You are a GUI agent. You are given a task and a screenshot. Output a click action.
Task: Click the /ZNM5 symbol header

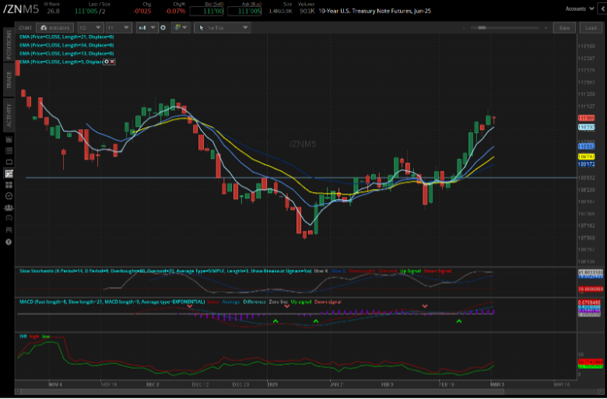tap(21, 9)
